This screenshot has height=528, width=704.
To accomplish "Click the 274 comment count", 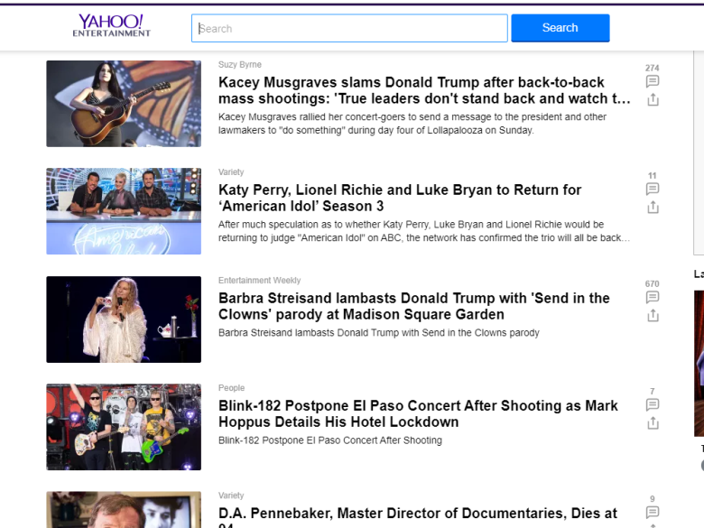I will tap(652, 68).
